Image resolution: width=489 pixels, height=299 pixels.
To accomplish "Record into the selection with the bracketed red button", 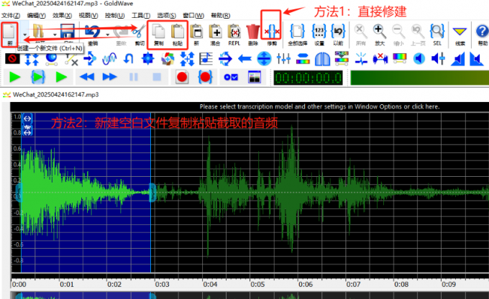I will [x=205, y=77].
